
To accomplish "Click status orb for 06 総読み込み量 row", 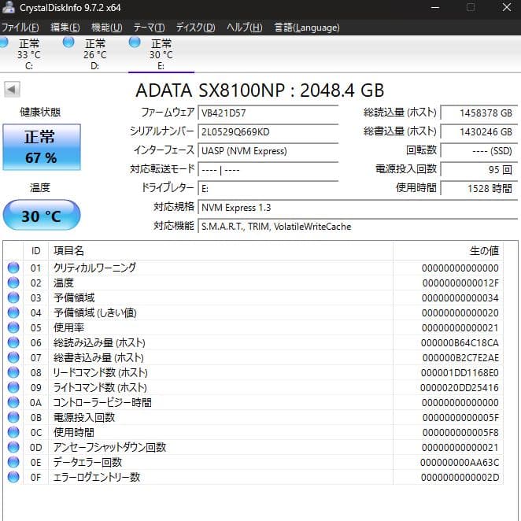I will click(13, 342).
